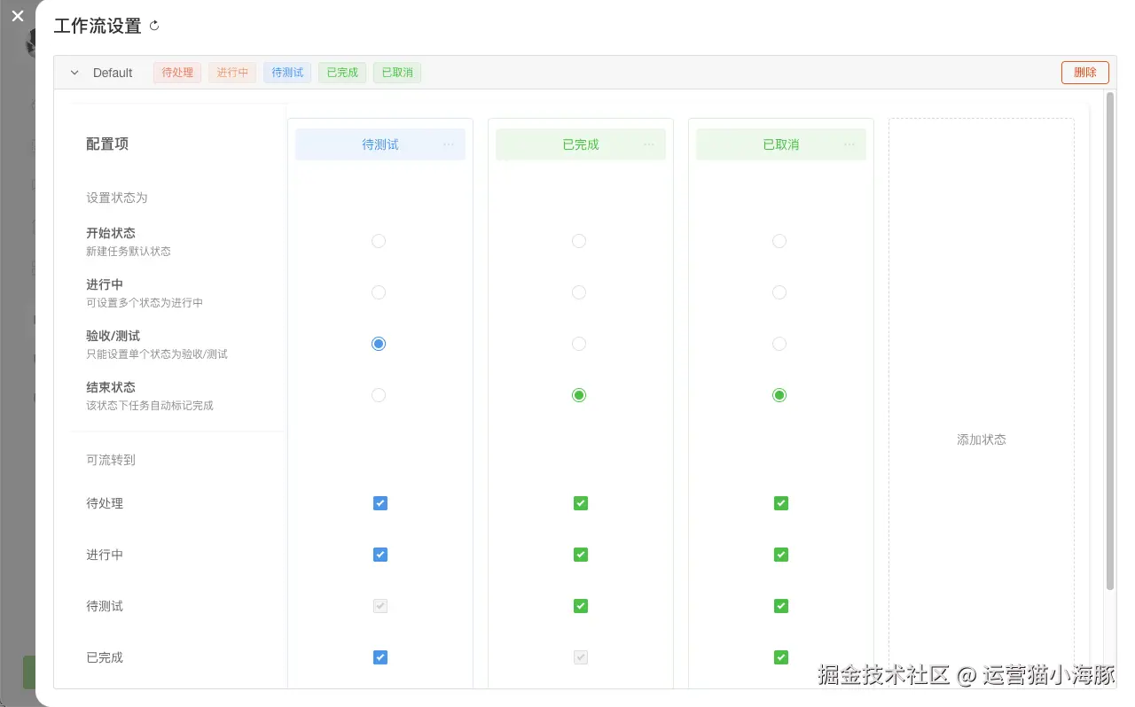Toggle 已完成 transfer checkbox in 待测试 column
The width and height of the screenshot is (1135, 707).
pos(380,656)
